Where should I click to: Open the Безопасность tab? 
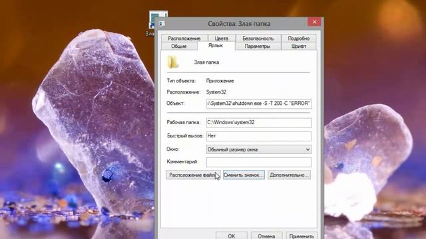click(x=258, y=39)
